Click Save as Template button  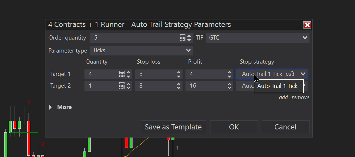coord(173,127)
